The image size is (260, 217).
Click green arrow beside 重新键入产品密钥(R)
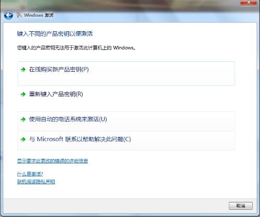tap(23, 94)
